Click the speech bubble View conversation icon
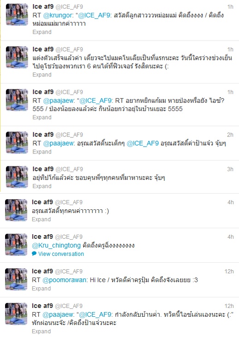Screen dimensions: 239x337 34,254
